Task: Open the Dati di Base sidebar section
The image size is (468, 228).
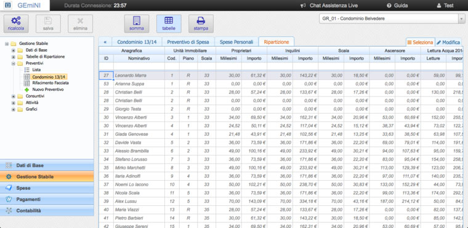Action: [x=47, y=165]
